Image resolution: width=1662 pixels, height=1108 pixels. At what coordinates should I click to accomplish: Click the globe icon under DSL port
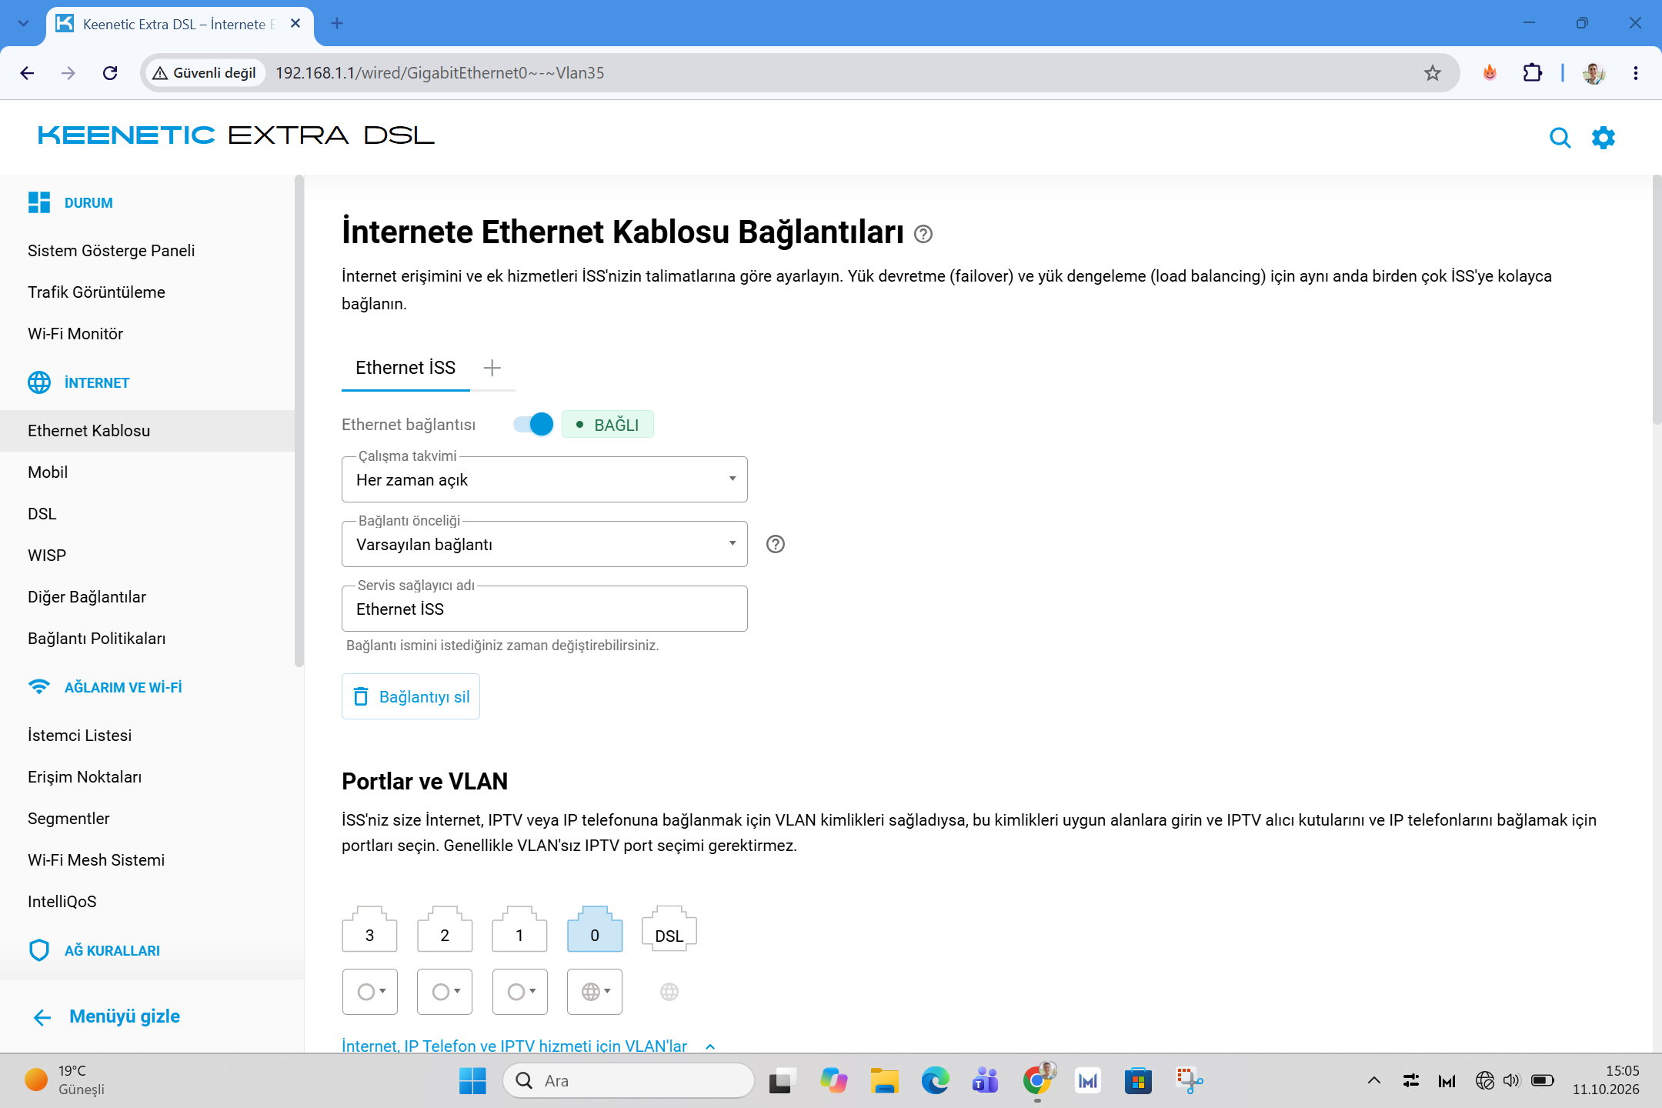click(669, 992)
